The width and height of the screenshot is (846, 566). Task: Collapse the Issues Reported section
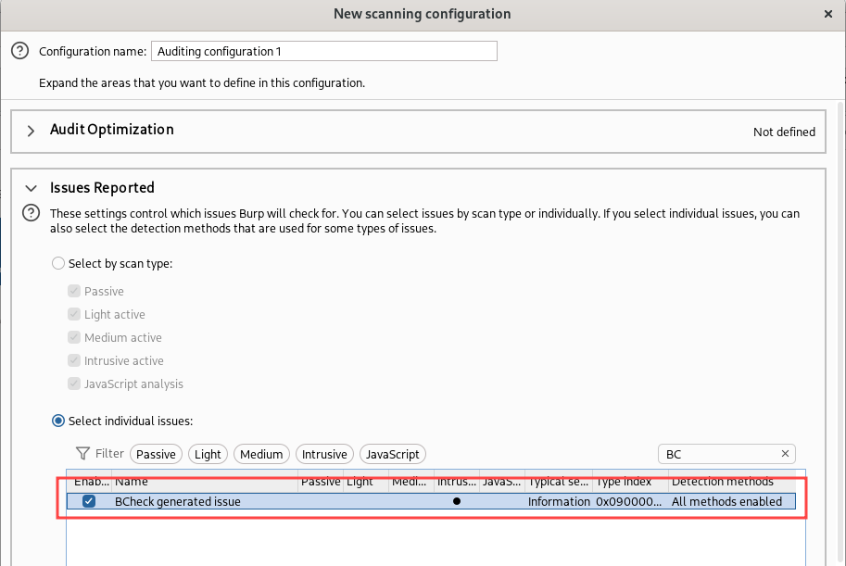pyautogui.click(x=31, y=188)
